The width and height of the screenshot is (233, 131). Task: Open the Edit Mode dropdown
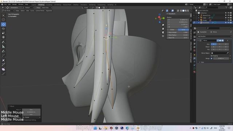point(8,11)
